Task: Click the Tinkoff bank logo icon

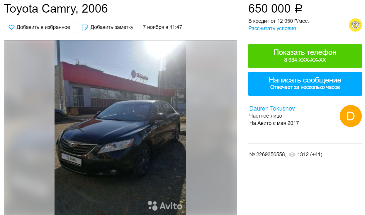Action: [x=355, y=25]
